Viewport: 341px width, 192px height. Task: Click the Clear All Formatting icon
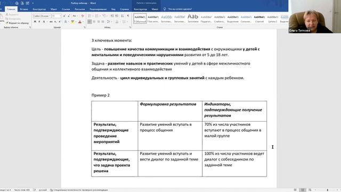tap(83, 16)
